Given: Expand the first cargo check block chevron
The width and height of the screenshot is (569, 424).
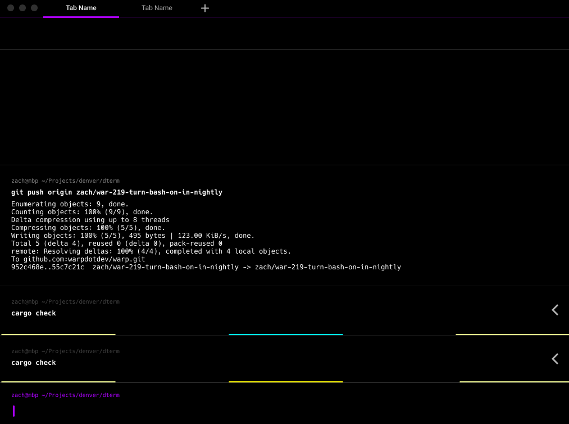Looking at the screenshot, I should click(554, 310).
